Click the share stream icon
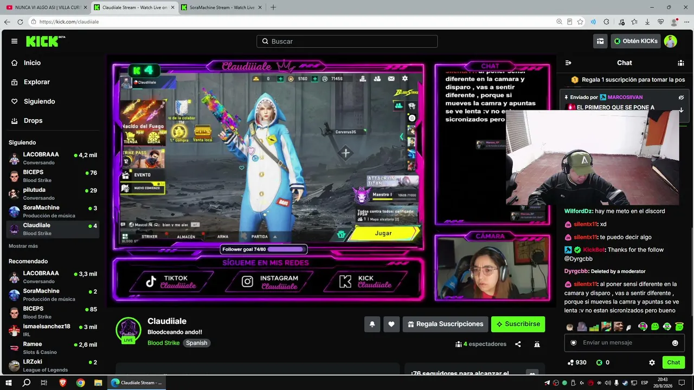 (518, 344)
